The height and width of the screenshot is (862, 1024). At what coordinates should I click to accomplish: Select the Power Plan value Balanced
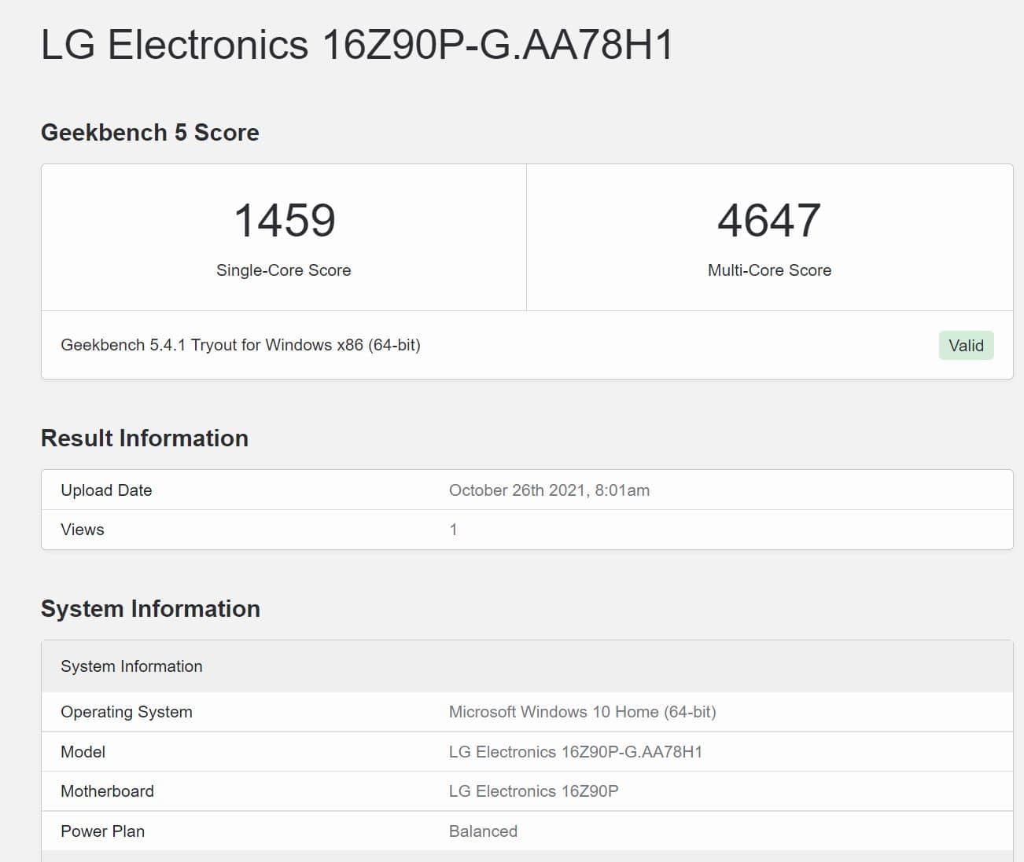pos(483,831)
